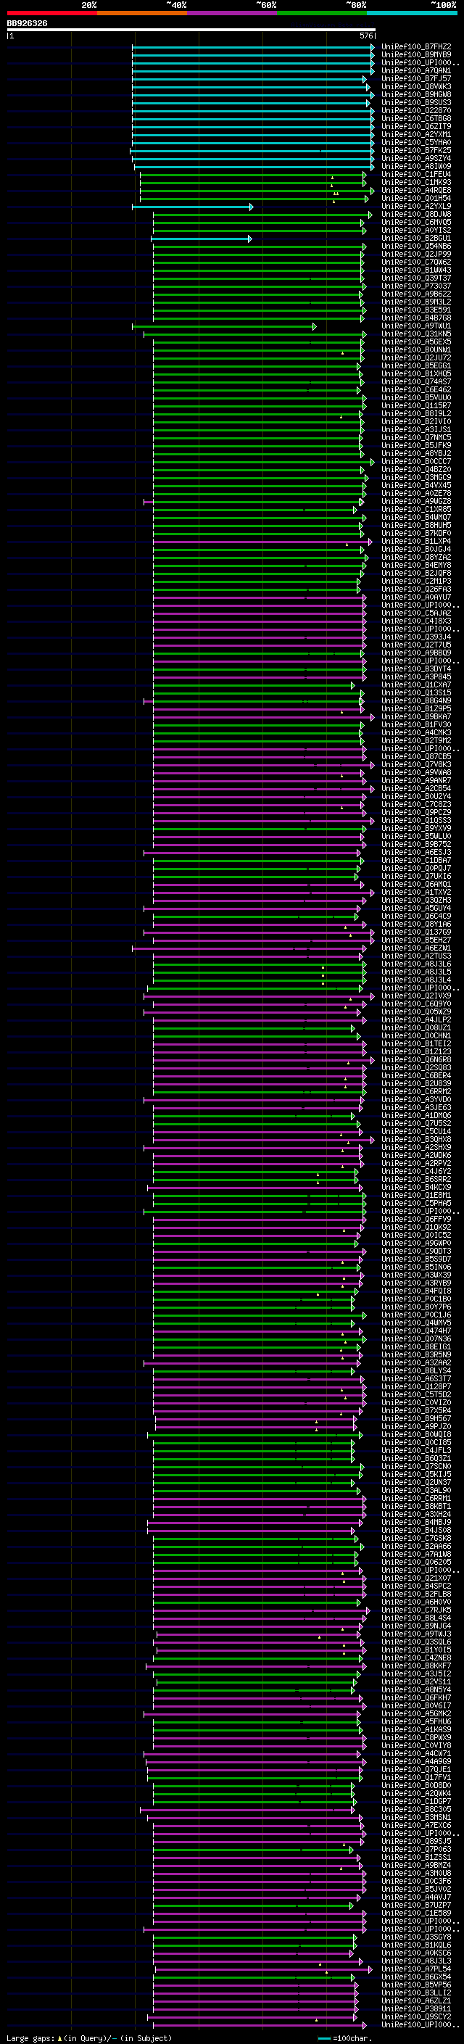Open hit UniRef100_Q2IVX9
The width and height of the screenshot is (464, 2044).
tap(416, 996)
